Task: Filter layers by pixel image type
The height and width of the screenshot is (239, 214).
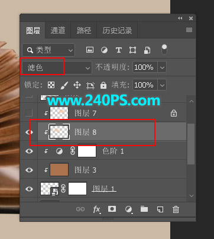Action: click(x=90, y=50)
